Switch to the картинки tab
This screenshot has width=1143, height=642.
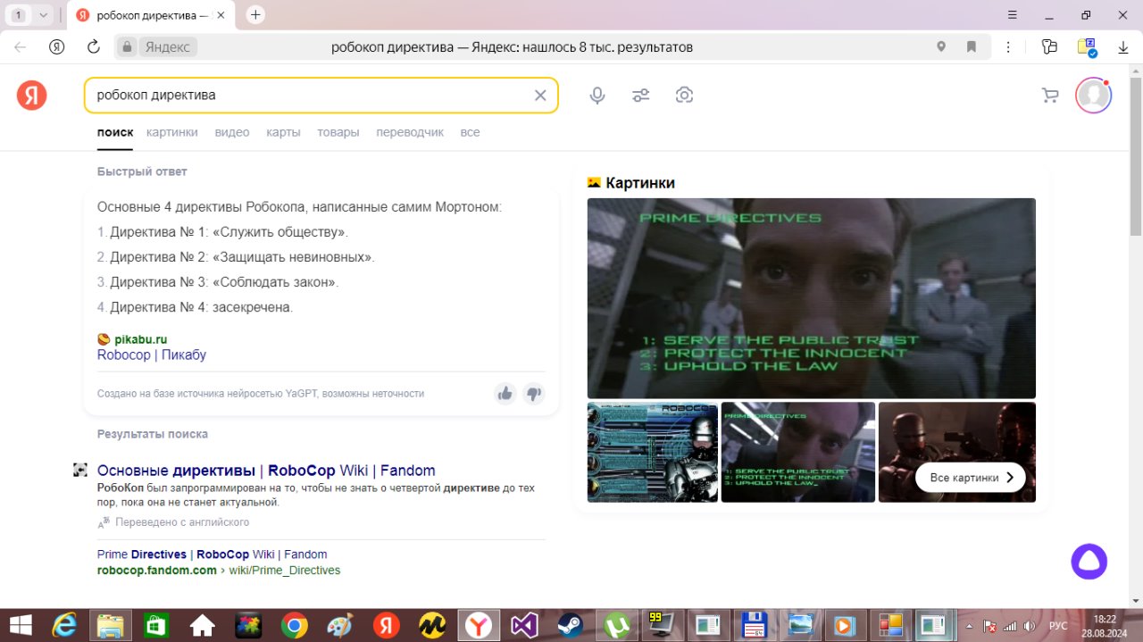[172, 132]
